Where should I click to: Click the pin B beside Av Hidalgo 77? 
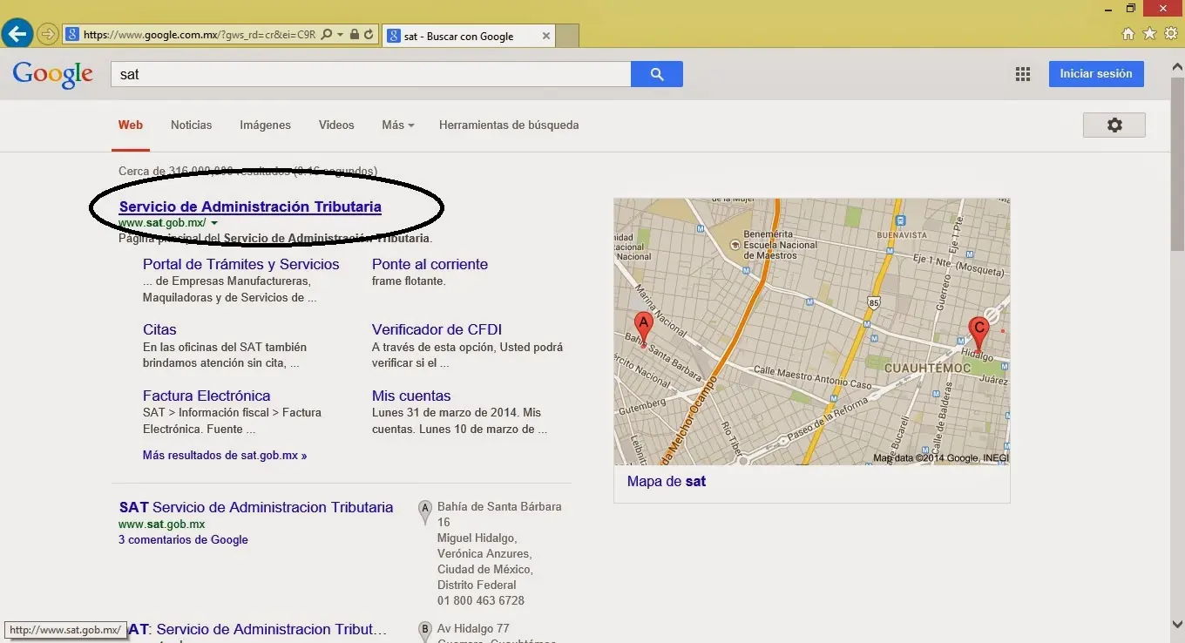tap(425, 630)
